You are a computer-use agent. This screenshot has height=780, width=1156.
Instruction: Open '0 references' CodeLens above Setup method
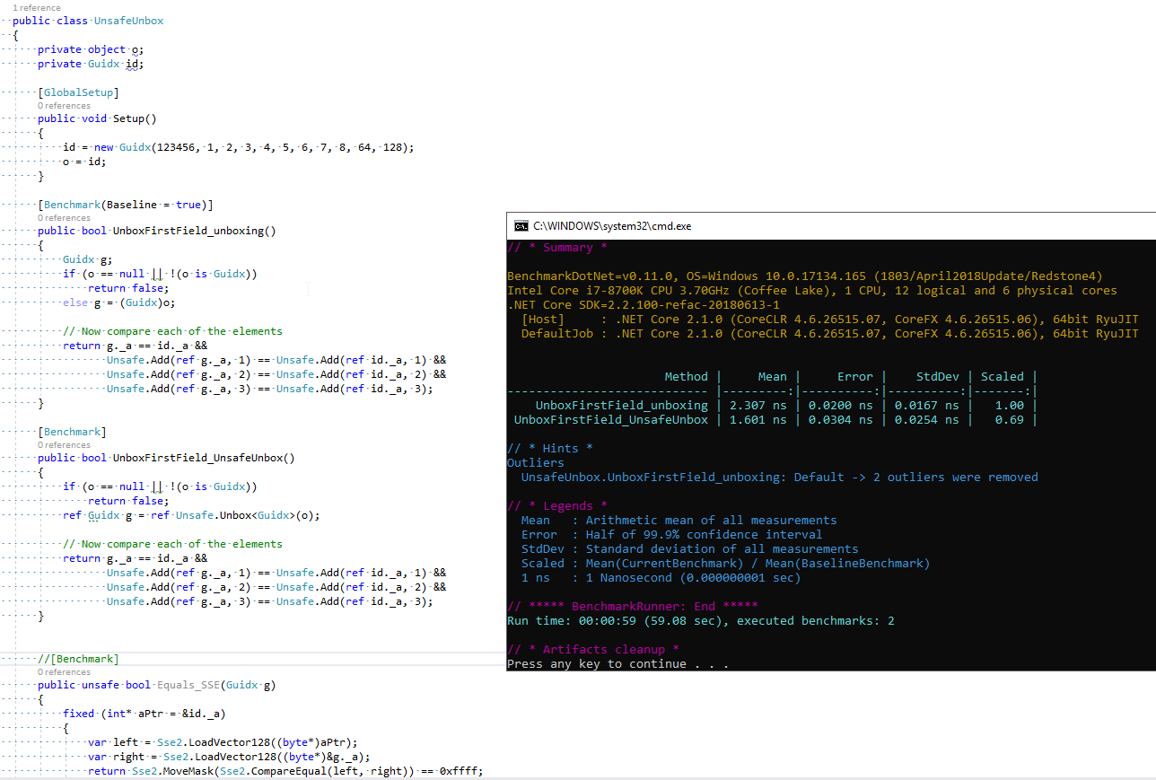tap(64, 105)
